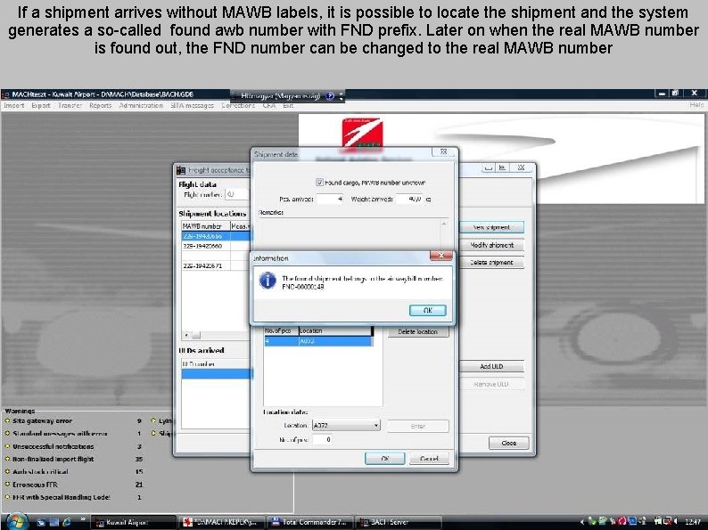
Task: Click Sita gateway error warning icon
Action: [7, 420]
